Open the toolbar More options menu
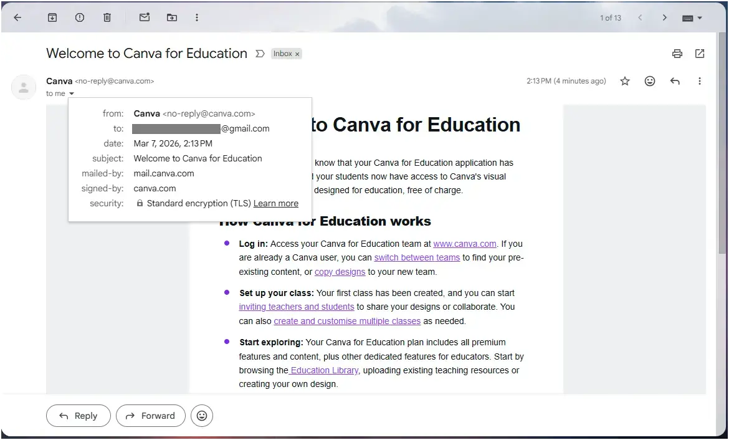Image resolution: width=729 pixels, height=440 pixels. [x=197, y=17]
